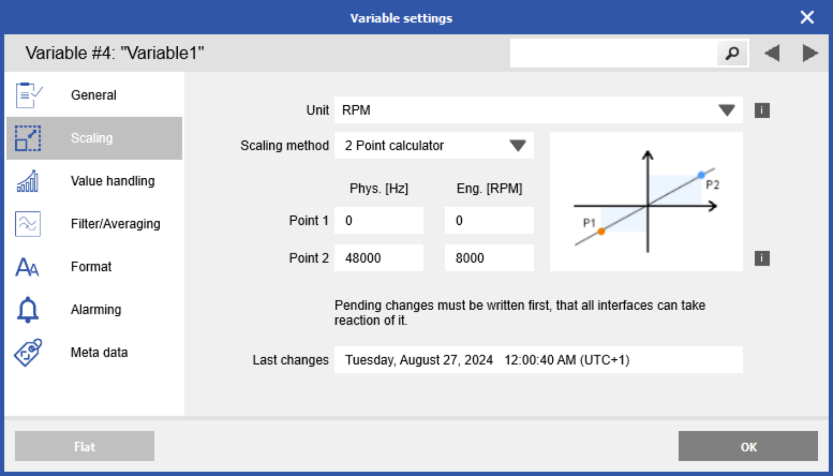Click the info icon beside scaling graph
The image size is (833, 476).
pyautogui.click(x=762, y=259)
